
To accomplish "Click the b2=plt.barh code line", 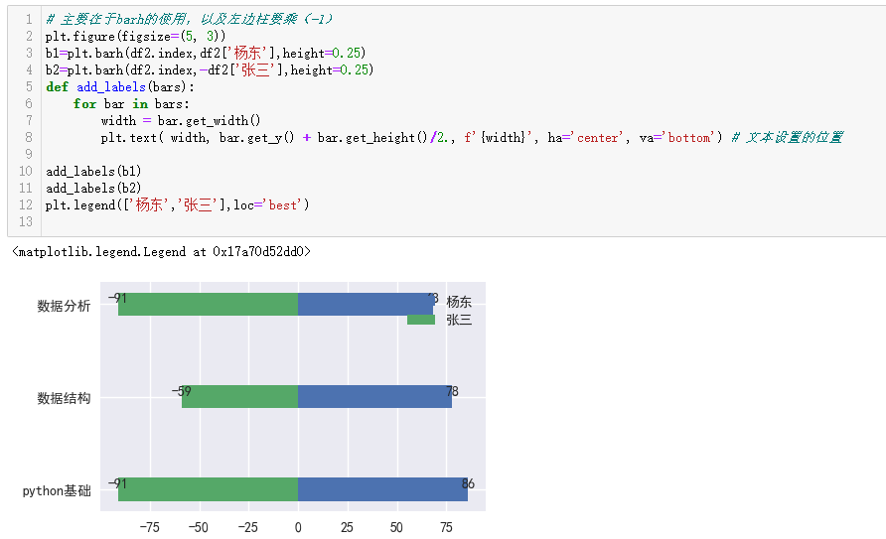I will [x=210, y=70].
